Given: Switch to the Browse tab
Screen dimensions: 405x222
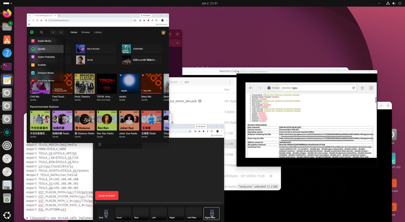Looking at the screenshot, I should (x=86, y=32).
